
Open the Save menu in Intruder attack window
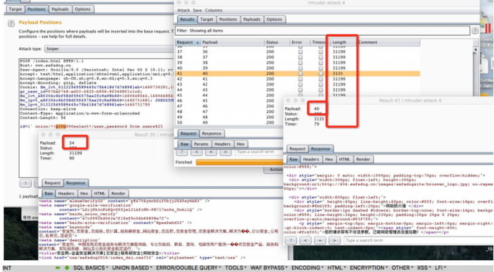pyautogui.click(x=197, y=10)
